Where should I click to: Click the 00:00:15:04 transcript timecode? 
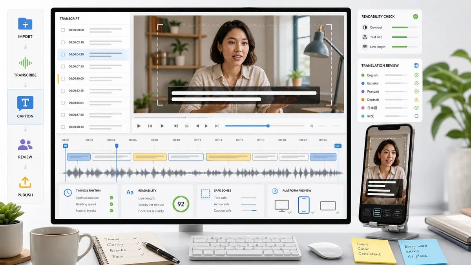tap(76, 103)
